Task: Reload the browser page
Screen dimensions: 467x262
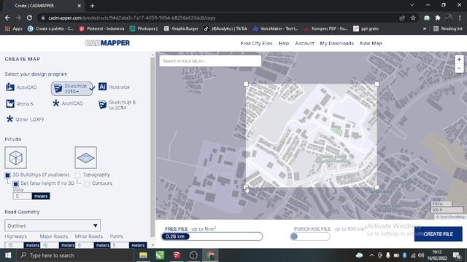Action: pos(29,17)
